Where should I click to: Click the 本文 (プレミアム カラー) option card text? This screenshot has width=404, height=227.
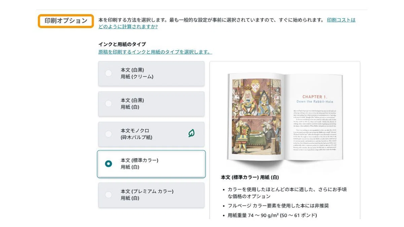(147, 195)
